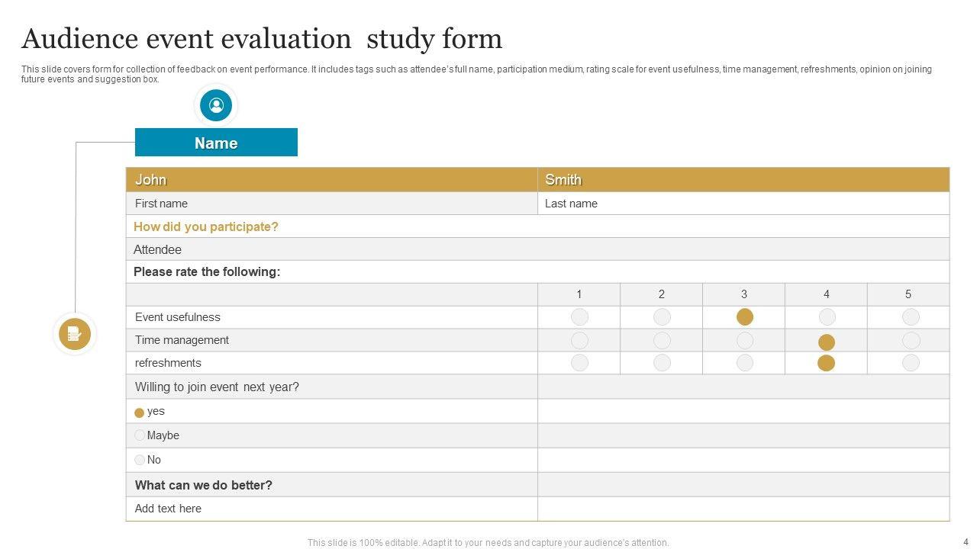The height and width of the screenshot is (549, 977).
Task: Rate refreshments as 1
Action: (580, 363)
